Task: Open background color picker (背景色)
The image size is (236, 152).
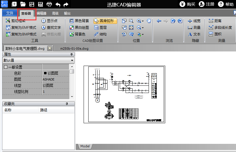Action: tap(78, 34)
